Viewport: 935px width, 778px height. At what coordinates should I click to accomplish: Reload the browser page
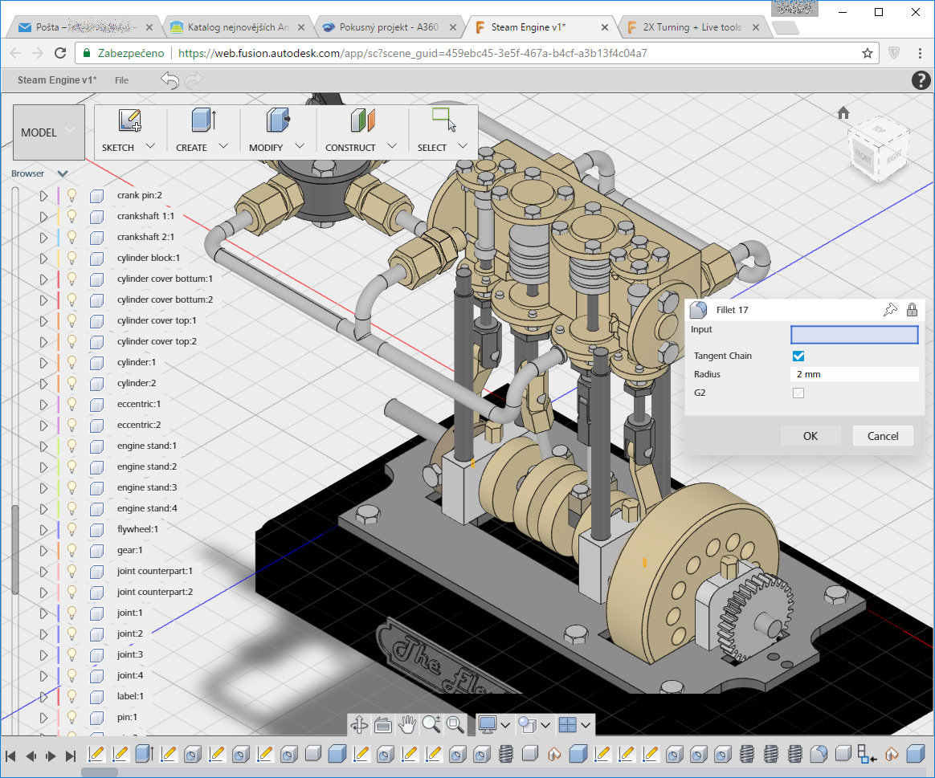60,53
